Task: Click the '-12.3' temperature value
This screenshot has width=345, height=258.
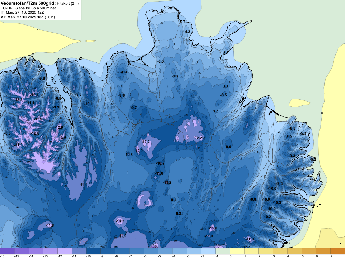Action: (201, 138)
